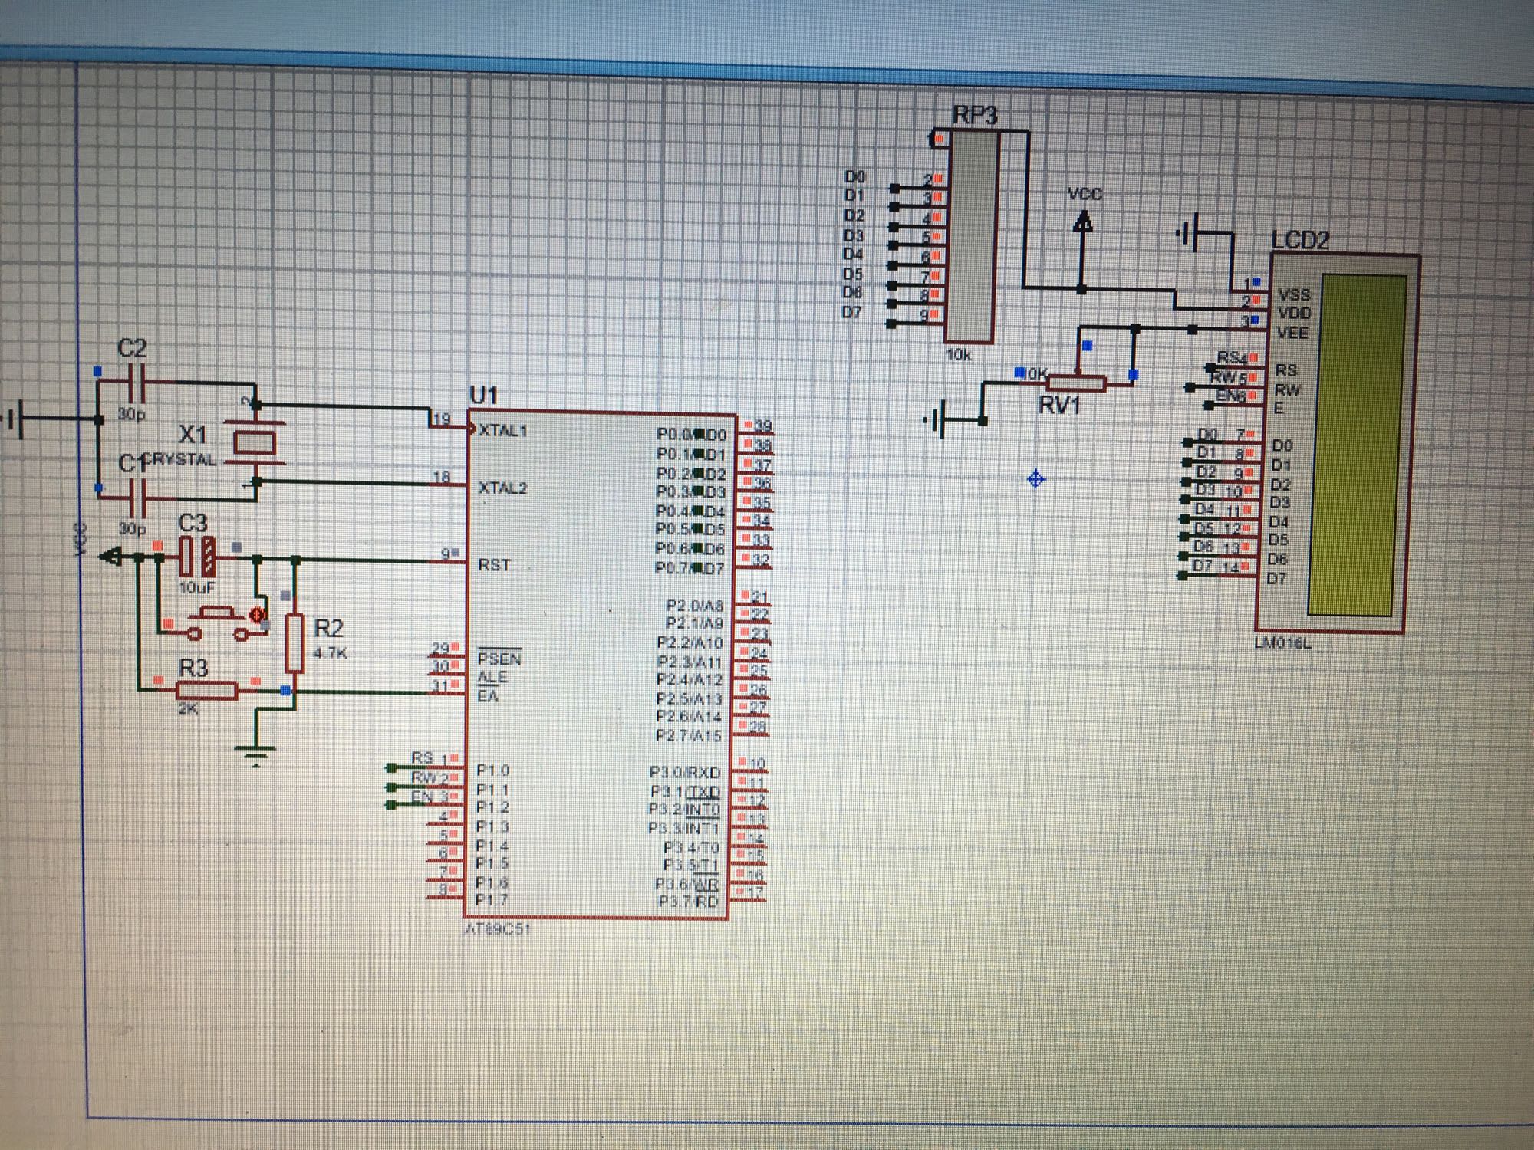Click the RV1 potentiometer symbol
The image size is (1534, 1150).
click(1076, 383)
